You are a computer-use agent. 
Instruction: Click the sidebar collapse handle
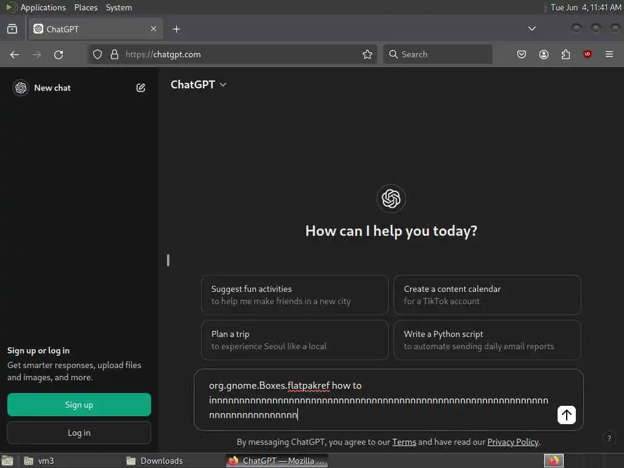[168, 260]
